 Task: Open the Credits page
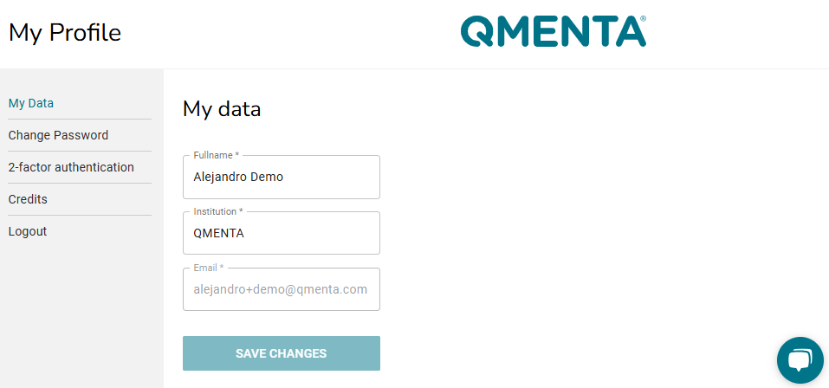tap(28, 199)
